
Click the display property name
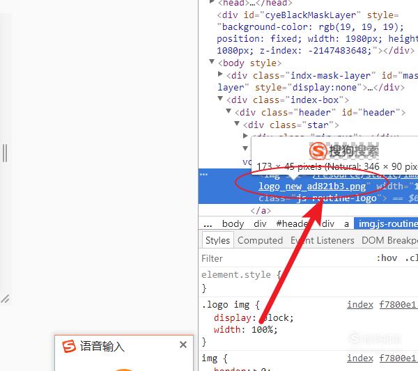[x=233, y=317]
